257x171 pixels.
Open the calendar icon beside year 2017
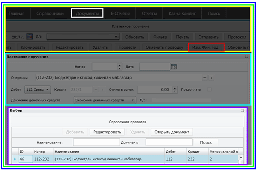tap(29, 37)
